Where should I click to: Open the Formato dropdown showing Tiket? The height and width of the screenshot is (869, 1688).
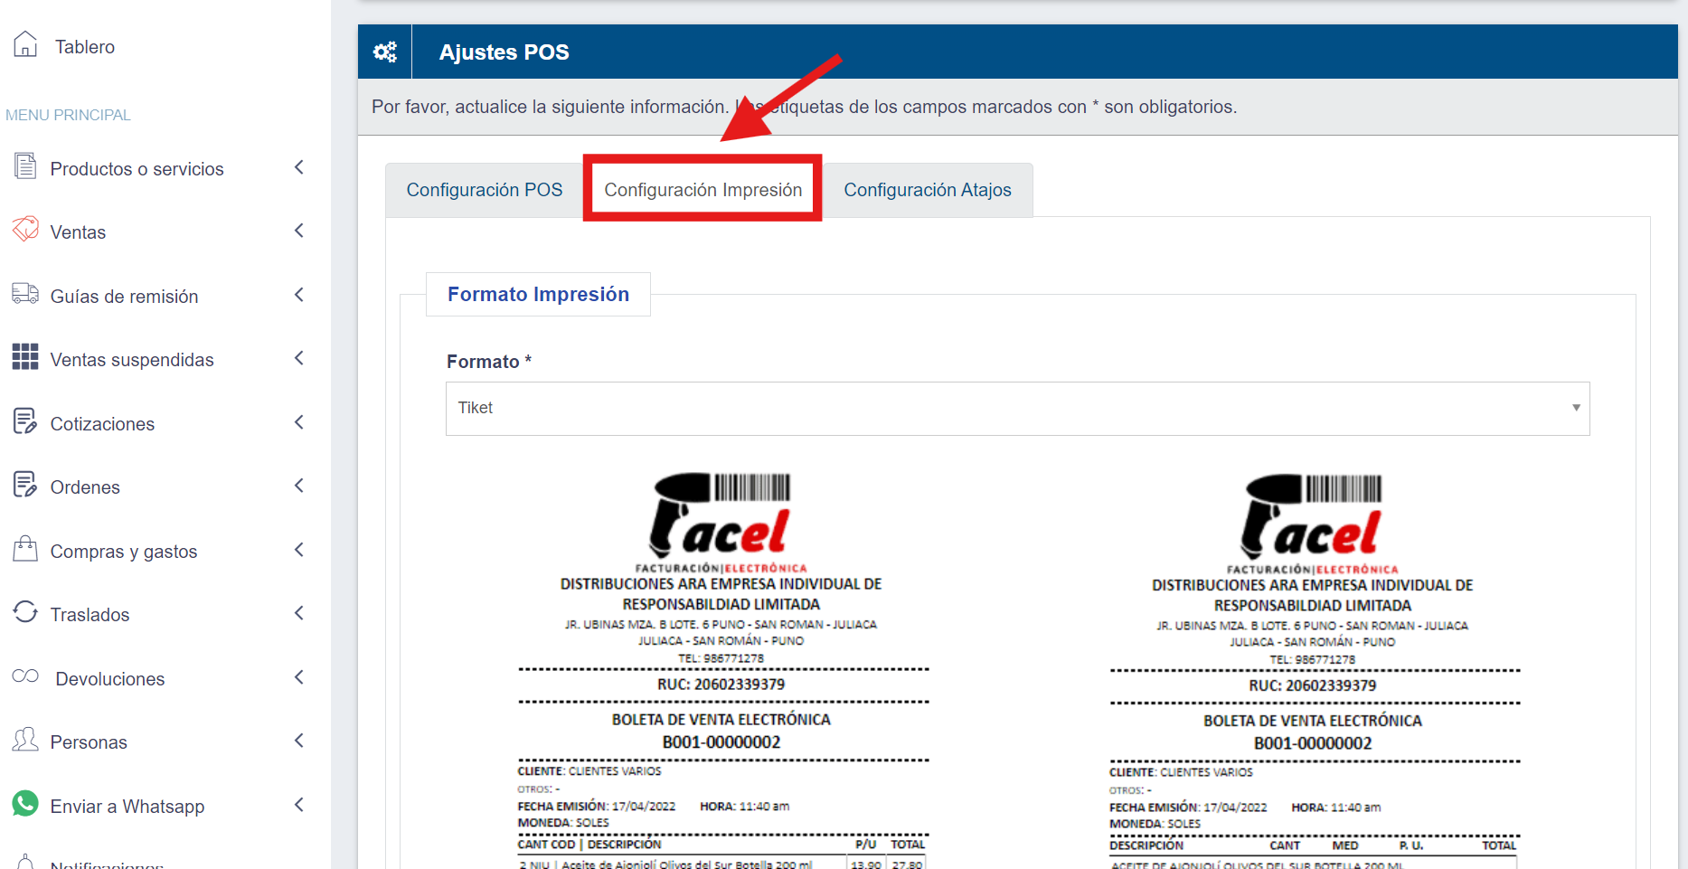click(x=1017, y=409)
